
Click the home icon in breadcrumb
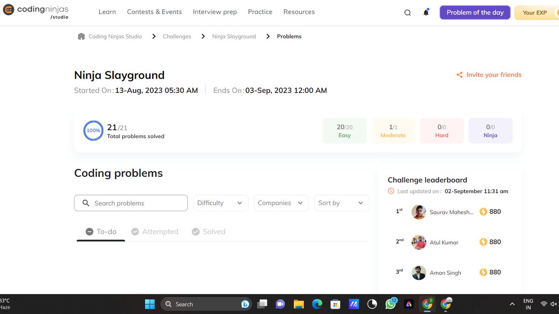pos(82,36)
